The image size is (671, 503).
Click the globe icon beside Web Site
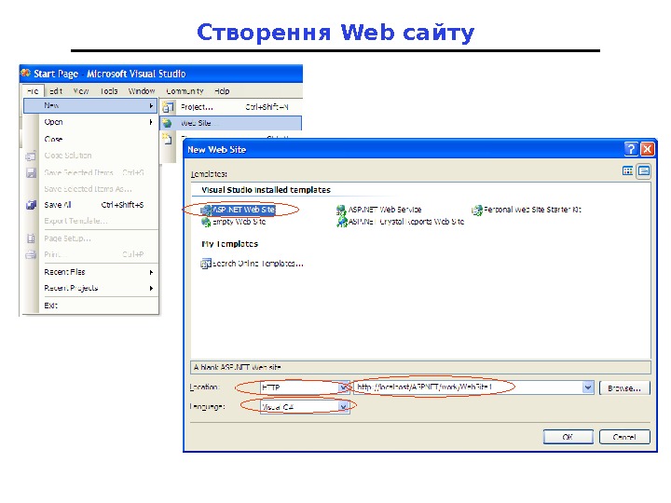click(x=167, y=123)
